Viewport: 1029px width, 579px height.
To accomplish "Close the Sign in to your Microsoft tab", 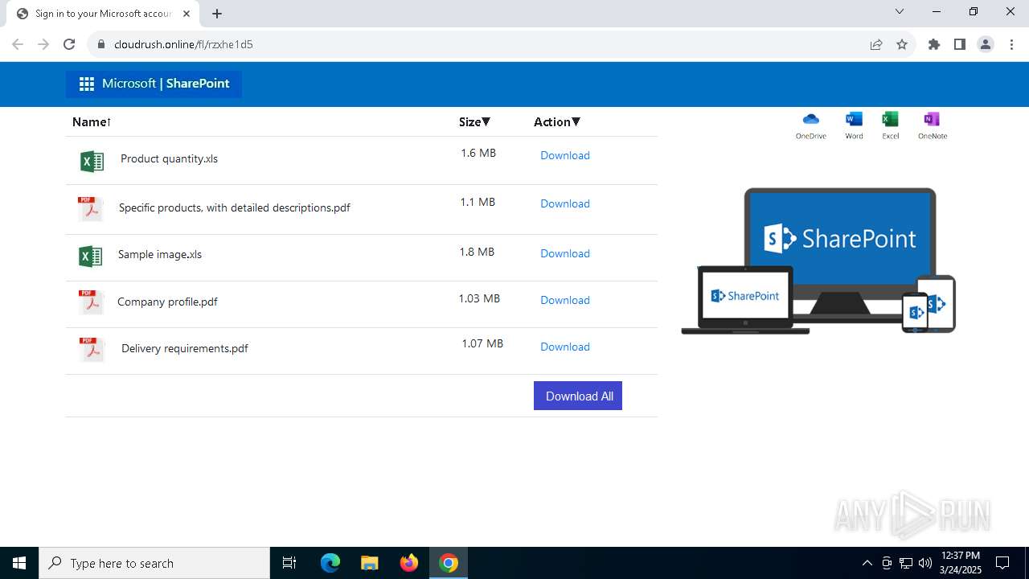I will pos(187,14).
